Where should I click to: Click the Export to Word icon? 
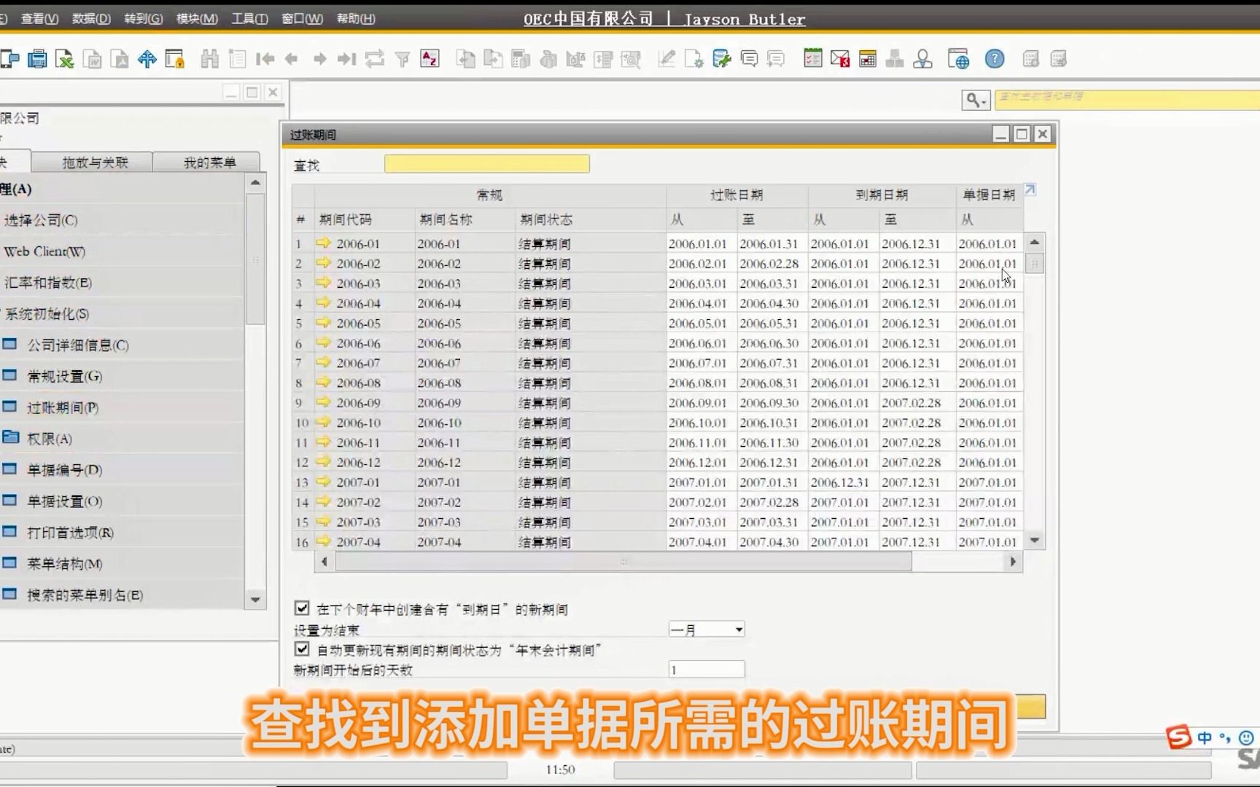pyautogui.click(x=93, y=59)
